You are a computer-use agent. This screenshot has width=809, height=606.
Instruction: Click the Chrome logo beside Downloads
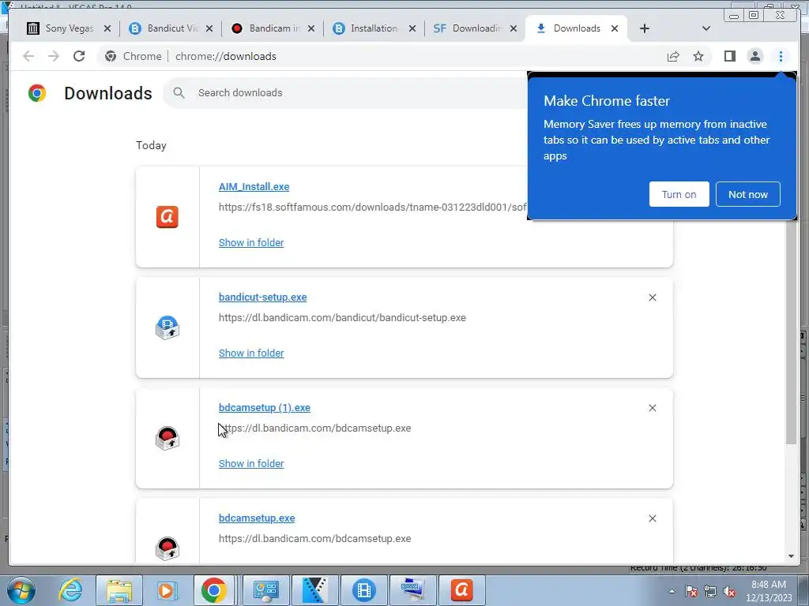(x=37, y=93)
